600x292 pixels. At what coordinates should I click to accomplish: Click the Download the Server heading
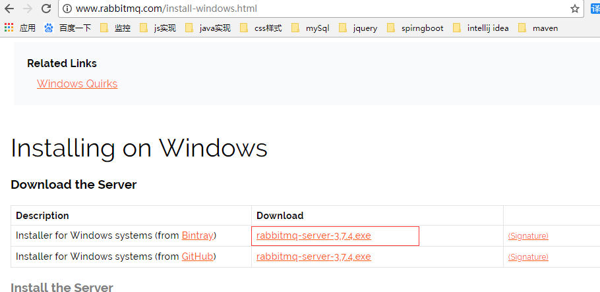pyautogui.click(x=74, y=185)
